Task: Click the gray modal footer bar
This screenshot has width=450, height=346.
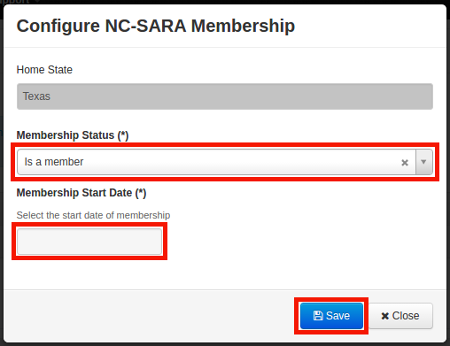Action: (148, 316)
